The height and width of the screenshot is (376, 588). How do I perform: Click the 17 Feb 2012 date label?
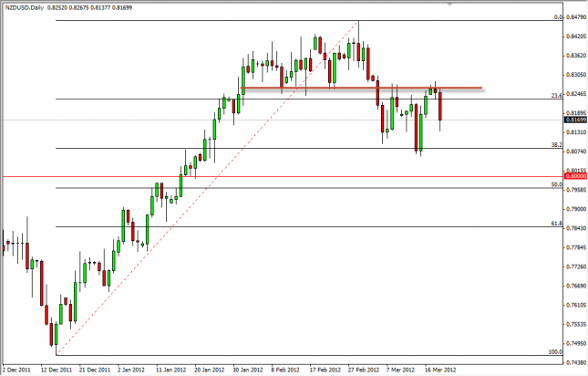click(325, 370)
